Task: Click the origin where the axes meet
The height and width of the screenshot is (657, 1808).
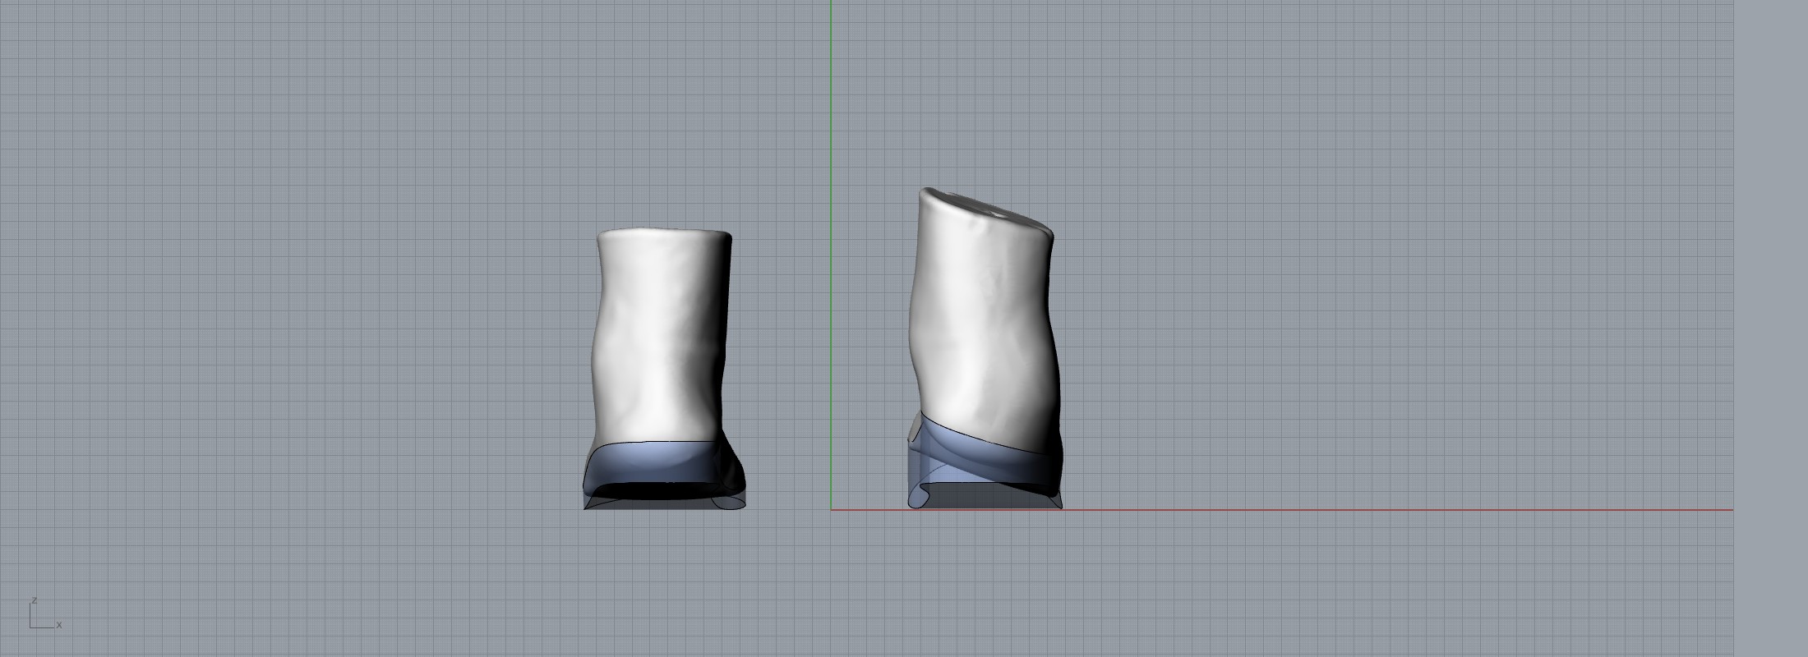Action: [831, 510]
